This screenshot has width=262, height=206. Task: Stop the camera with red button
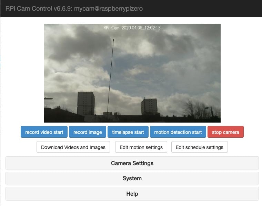225,132
